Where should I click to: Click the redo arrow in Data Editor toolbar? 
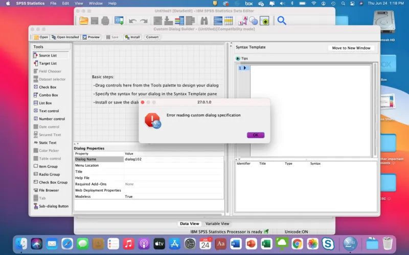pyautogui.click(x=144, y=21)
